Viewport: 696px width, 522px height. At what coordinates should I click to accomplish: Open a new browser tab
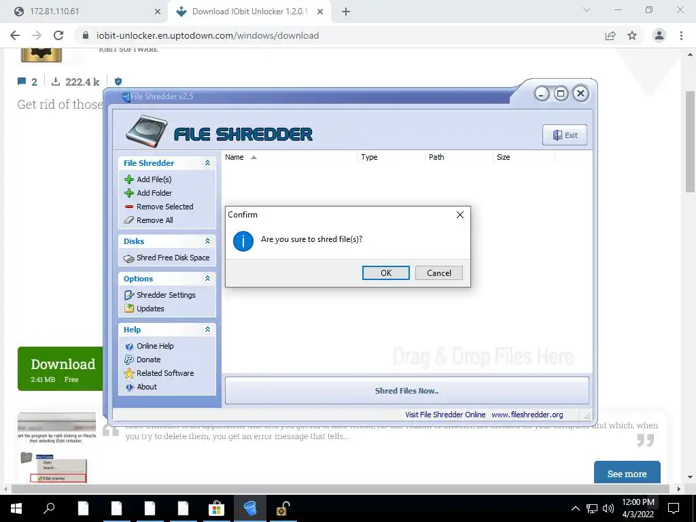pyautogui.click(x=346, y=12)
